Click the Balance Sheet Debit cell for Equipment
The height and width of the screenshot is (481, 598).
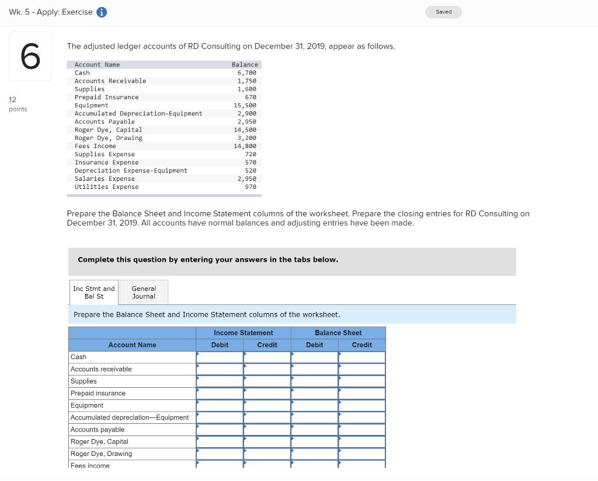click(315, 405)
